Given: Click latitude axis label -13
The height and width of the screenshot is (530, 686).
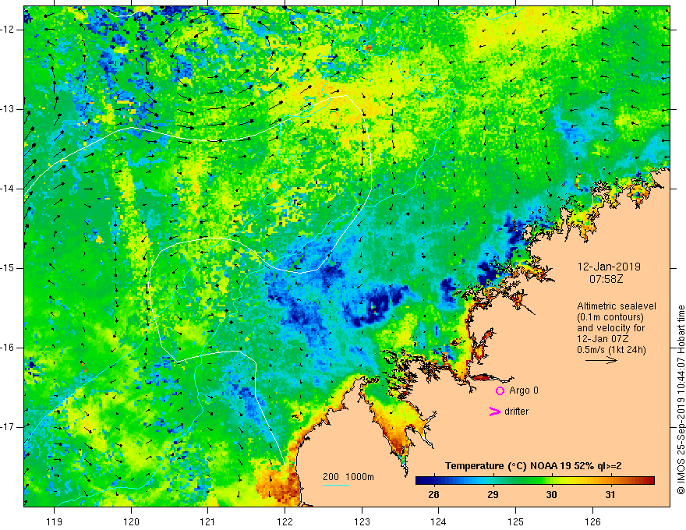Looking at the screenshot, I should 9,109.
